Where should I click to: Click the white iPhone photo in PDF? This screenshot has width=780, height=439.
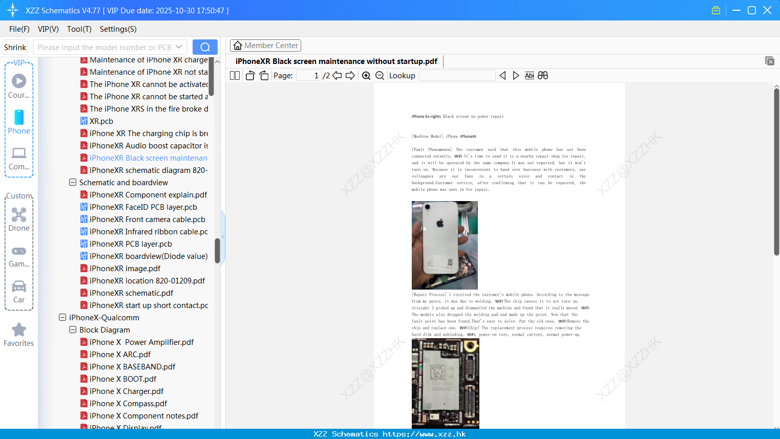pos(445,245)
